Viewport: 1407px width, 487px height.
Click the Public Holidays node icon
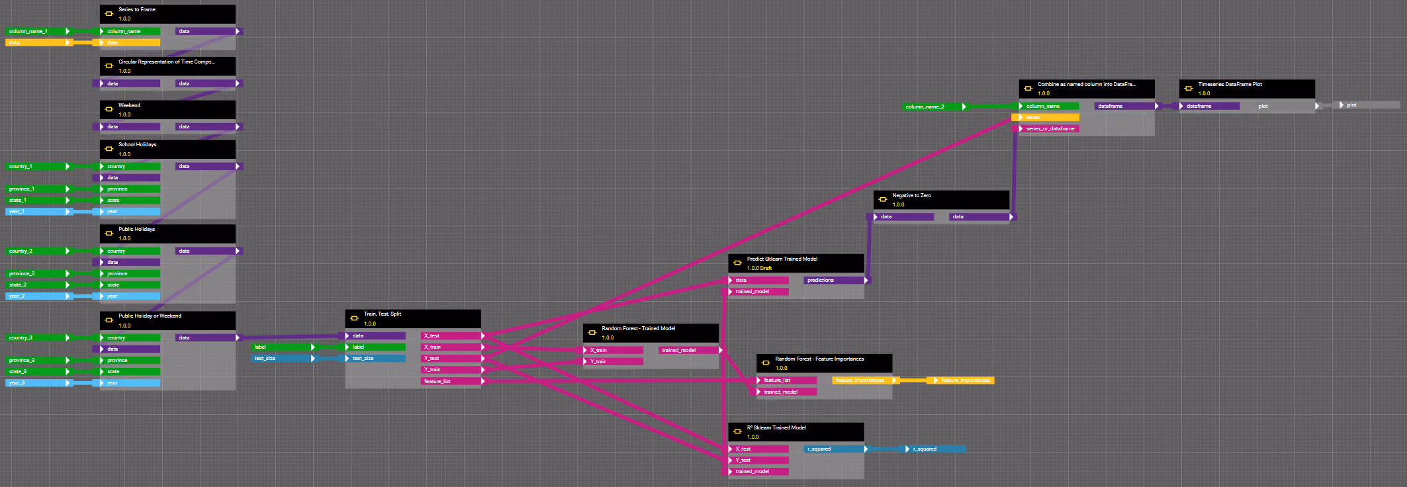click(x=109, y=234)
